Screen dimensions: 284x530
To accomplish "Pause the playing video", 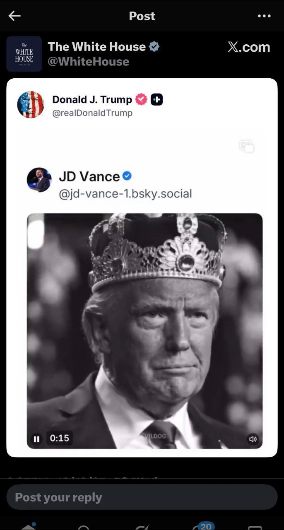I will pos(36,439).
